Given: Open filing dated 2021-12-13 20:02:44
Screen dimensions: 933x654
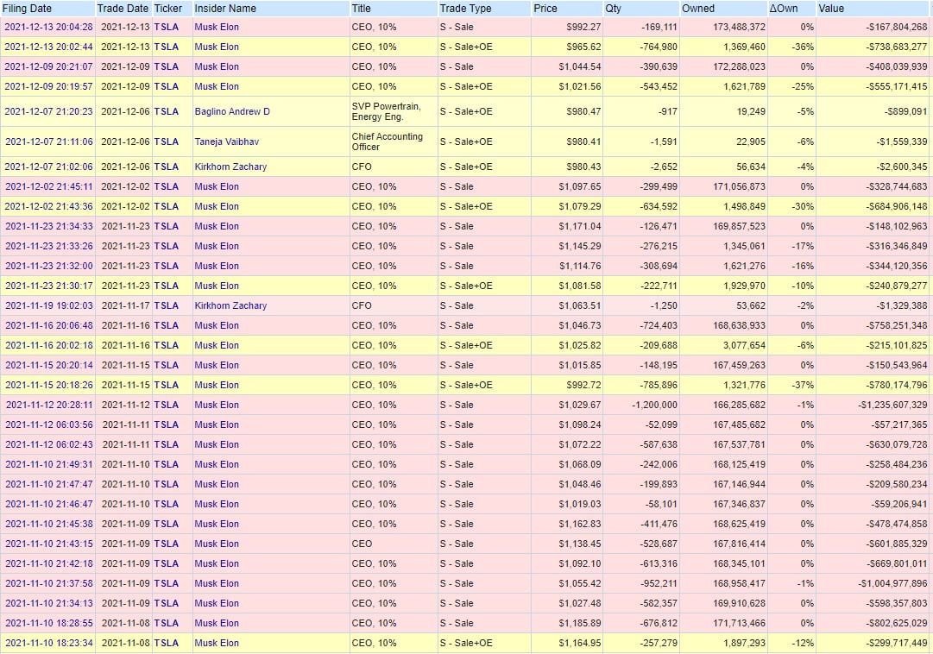Looking at the screenshot, I should (49, 47).
